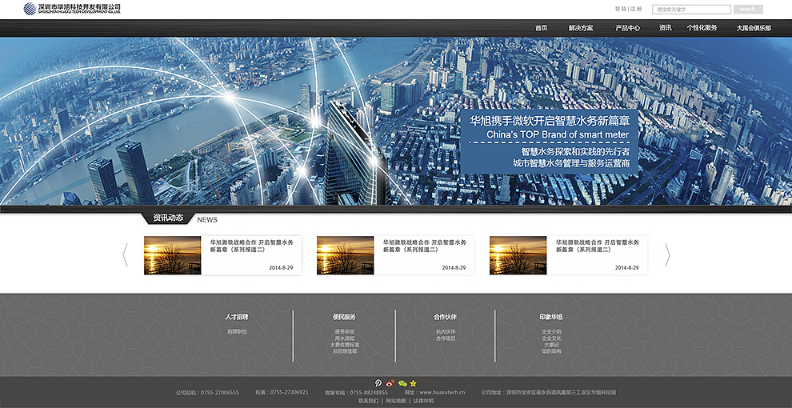Open 站内伙伴 footer link

click(x=446, y=332)
